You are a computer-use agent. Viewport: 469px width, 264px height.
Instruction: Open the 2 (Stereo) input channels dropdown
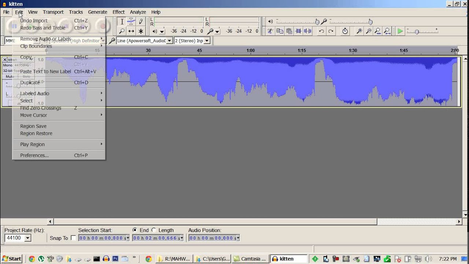point(207,41)
